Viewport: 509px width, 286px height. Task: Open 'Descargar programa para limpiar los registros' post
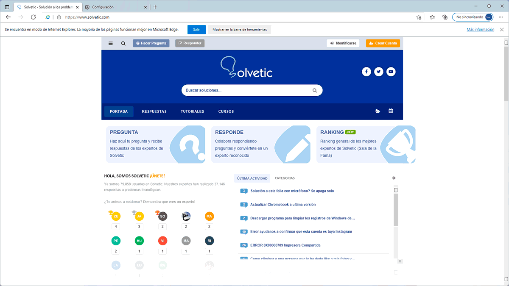302,218
